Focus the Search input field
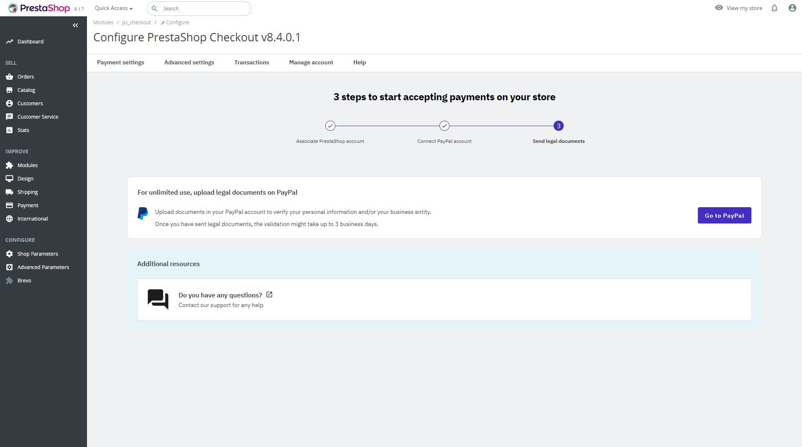This screenshot has width=802, height=447. 199,9
